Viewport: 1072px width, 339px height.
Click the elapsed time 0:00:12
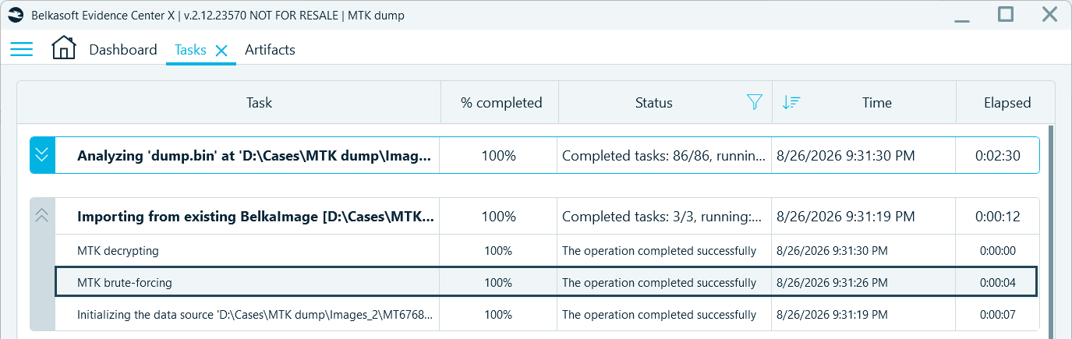(998, 216)
